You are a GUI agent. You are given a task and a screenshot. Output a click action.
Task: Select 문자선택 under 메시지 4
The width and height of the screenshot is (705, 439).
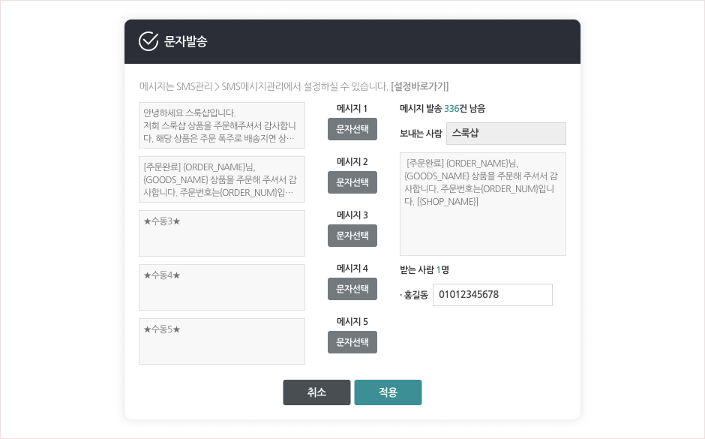(352, 289)
